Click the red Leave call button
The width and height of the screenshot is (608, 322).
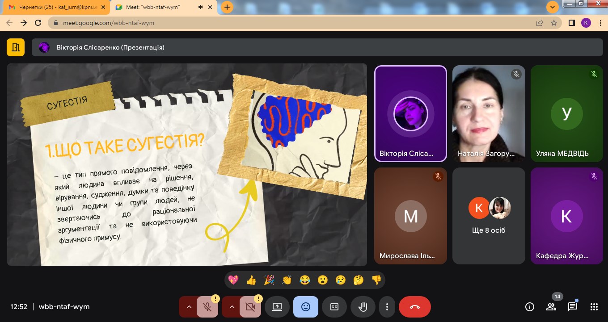(x=414, y=307)
